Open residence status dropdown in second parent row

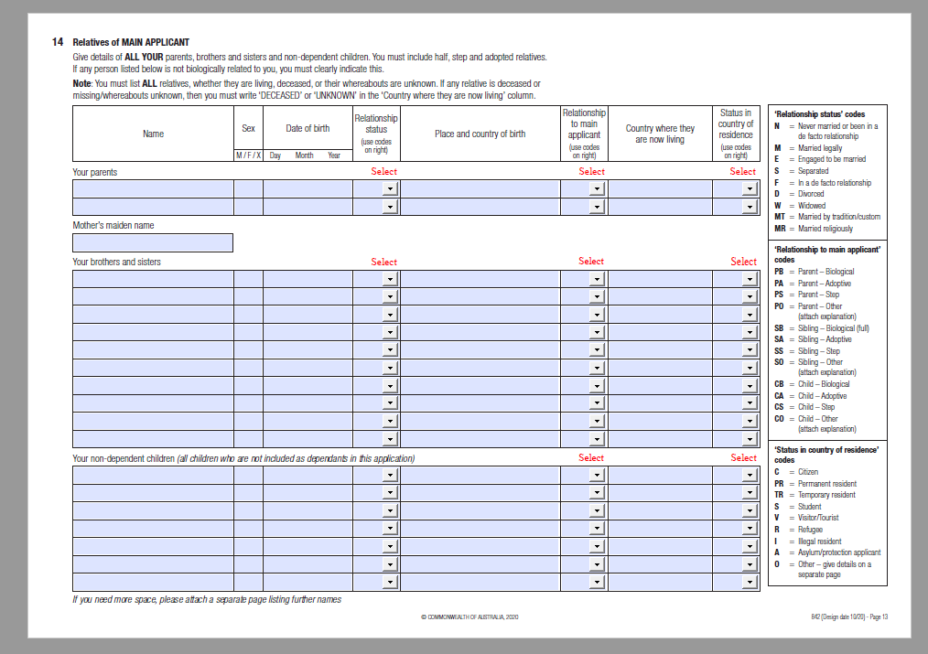point(750,207)
